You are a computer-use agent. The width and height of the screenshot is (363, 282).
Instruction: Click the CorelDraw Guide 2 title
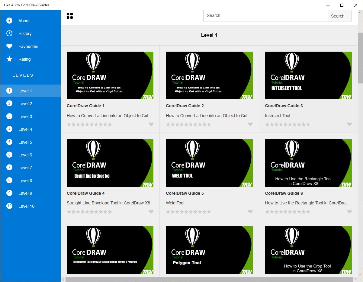tap(185, 106)
